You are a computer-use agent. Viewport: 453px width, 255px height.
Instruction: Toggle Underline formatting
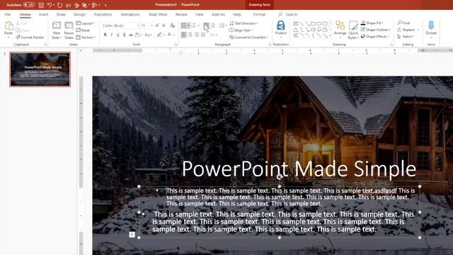pos(118,35)
